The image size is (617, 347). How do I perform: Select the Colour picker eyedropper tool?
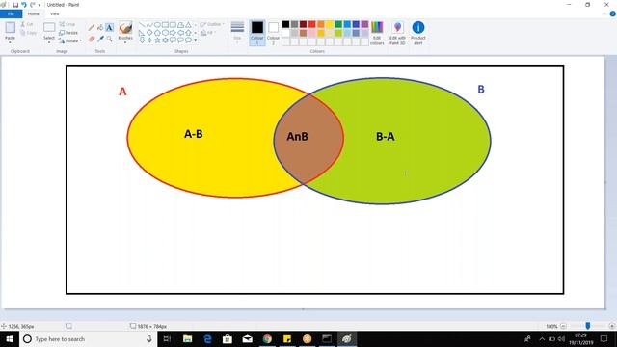tap(100, 39)
